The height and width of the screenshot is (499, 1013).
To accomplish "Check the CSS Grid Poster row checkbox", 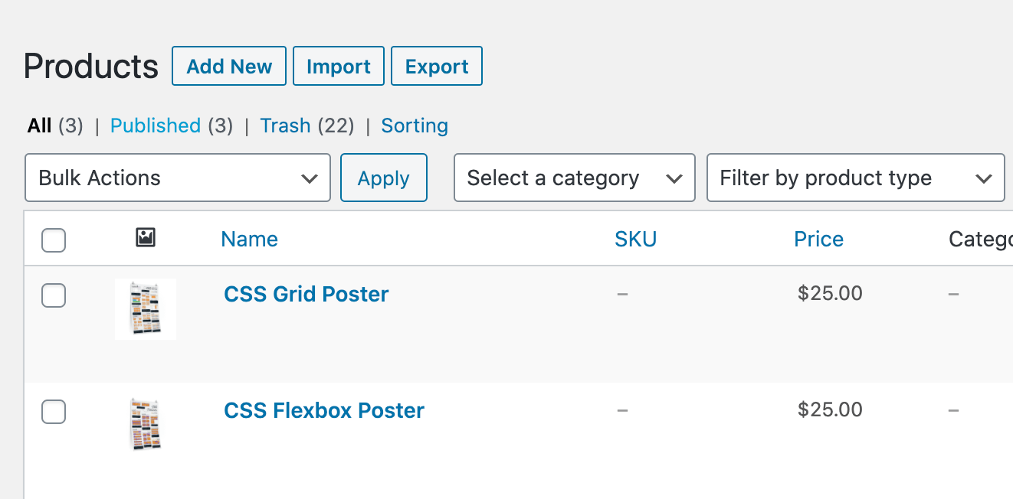I will 54,295.
